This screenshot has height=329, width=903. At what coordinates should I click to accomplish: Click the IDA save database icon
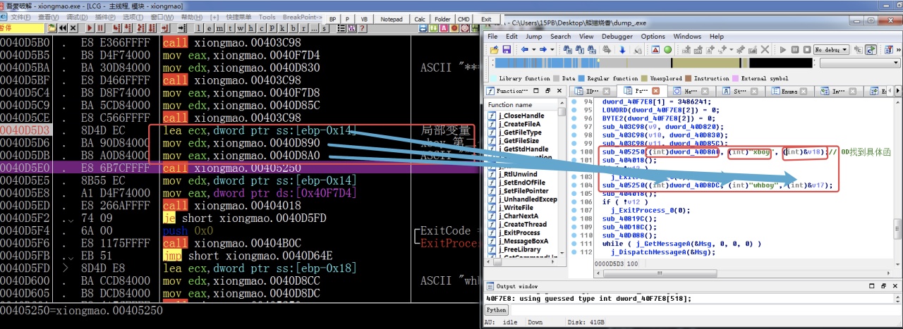point(507,50)
